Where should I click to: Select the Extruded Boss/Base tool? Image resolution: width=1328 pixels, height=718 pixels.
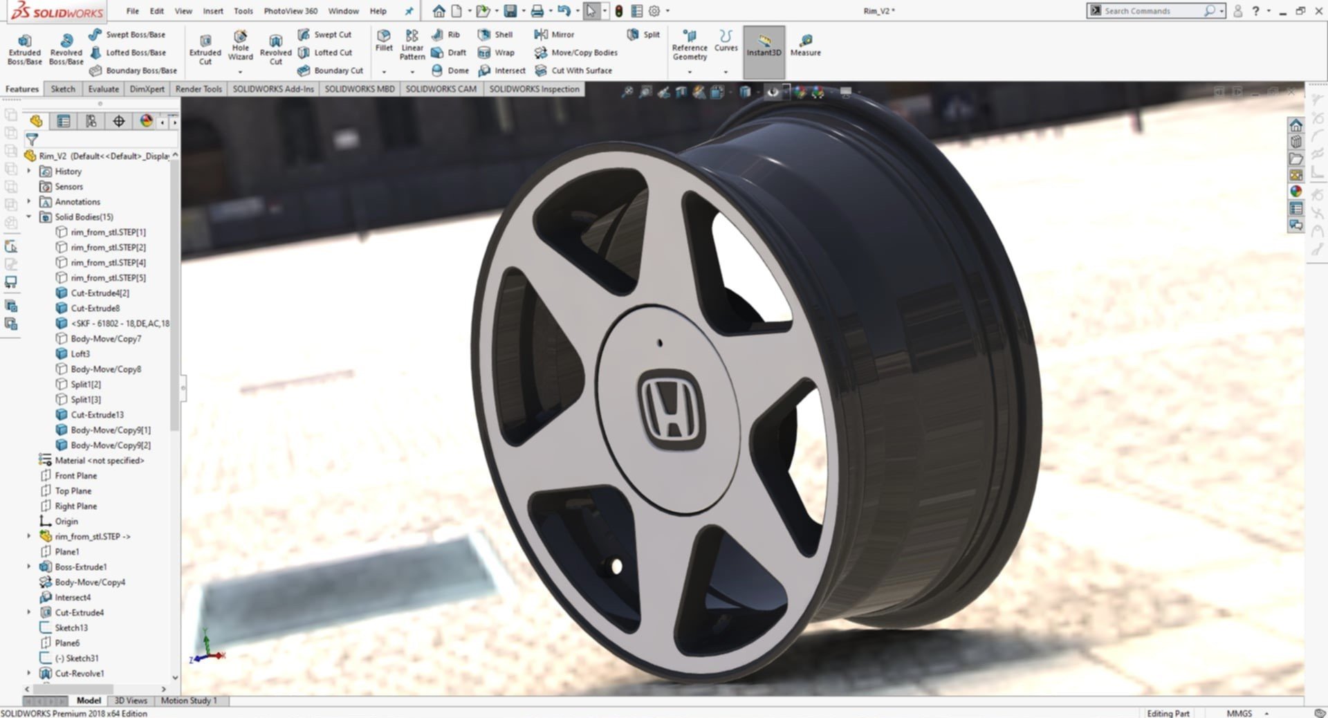[x=25, y=50]
